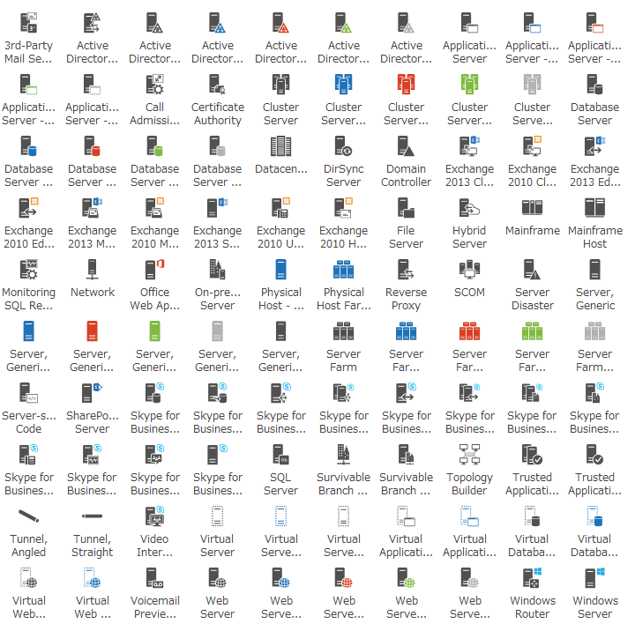Pick the Windows Router icon

[x=532, y=579]
